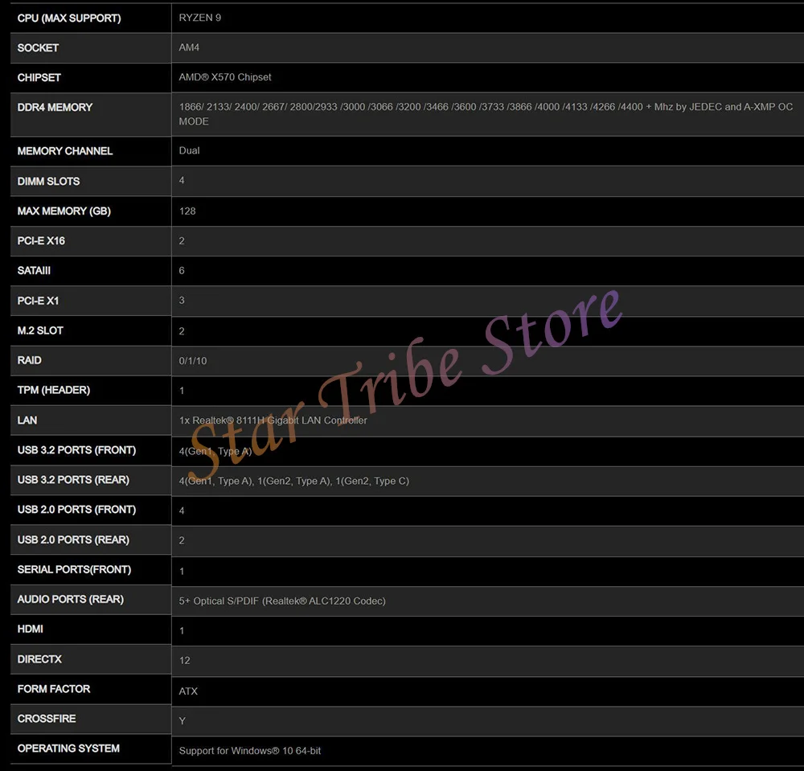804x771 pixels.
Task: Click the Realtek 8111H Gigabit LAN Controller text
Action: tap(273, 420)
